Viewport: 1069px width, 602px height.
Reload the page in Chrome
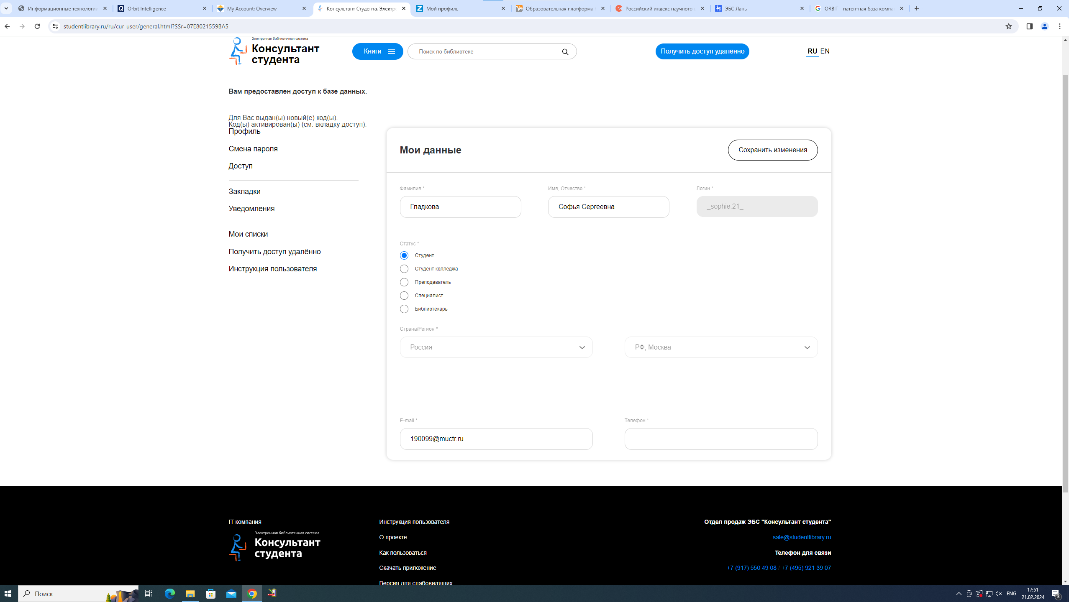pyautogui.click(x=37, y=26)
